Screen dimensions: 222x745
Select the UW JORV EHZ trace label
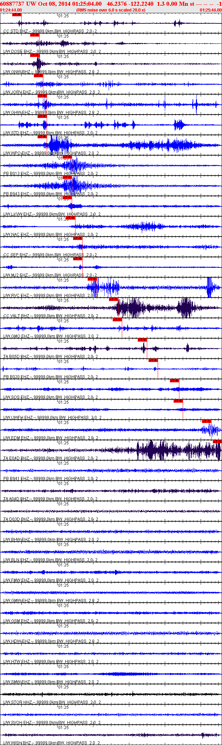coord(51,92)
